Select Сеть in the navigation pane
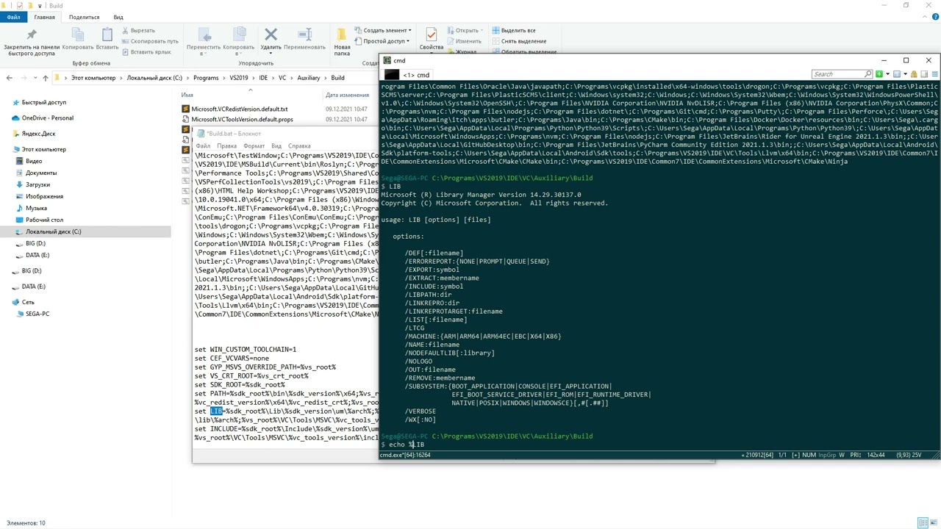The width and height of the screenshot is (941, 529). coord(28,302)
